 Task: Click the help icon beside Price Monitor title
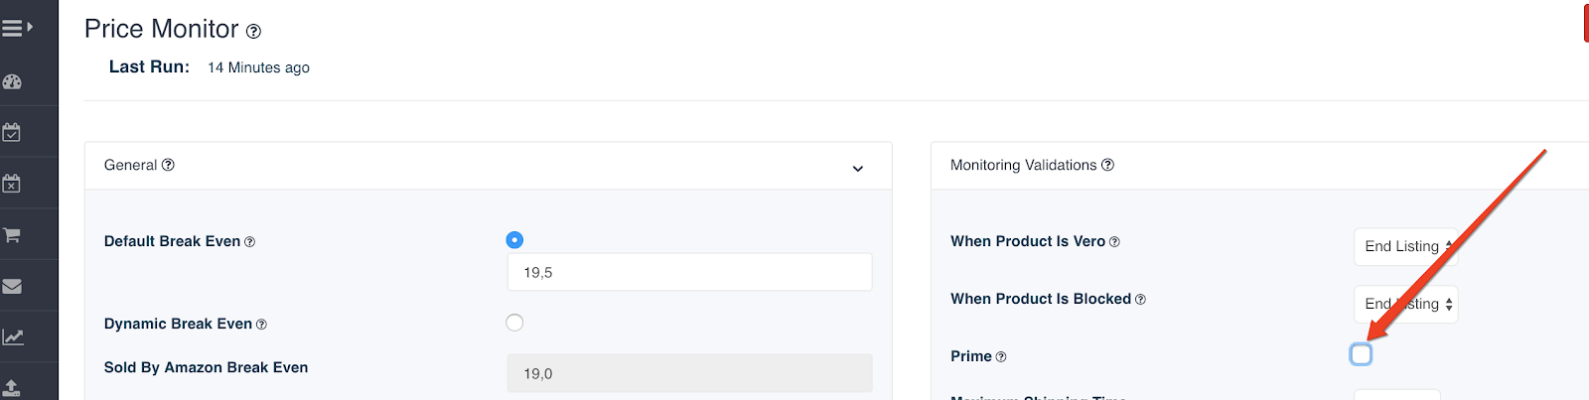253,32
